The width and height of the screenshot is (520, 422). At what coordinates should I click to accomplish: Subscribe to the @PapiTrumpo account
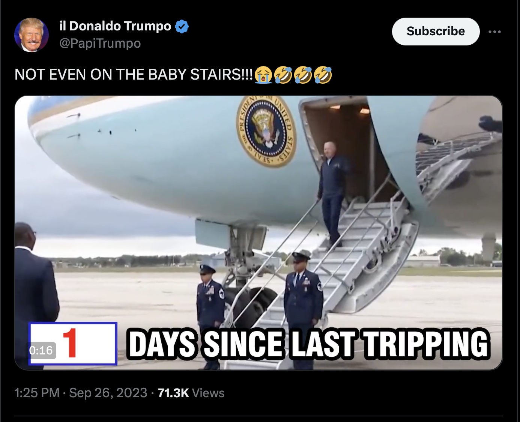436,31
